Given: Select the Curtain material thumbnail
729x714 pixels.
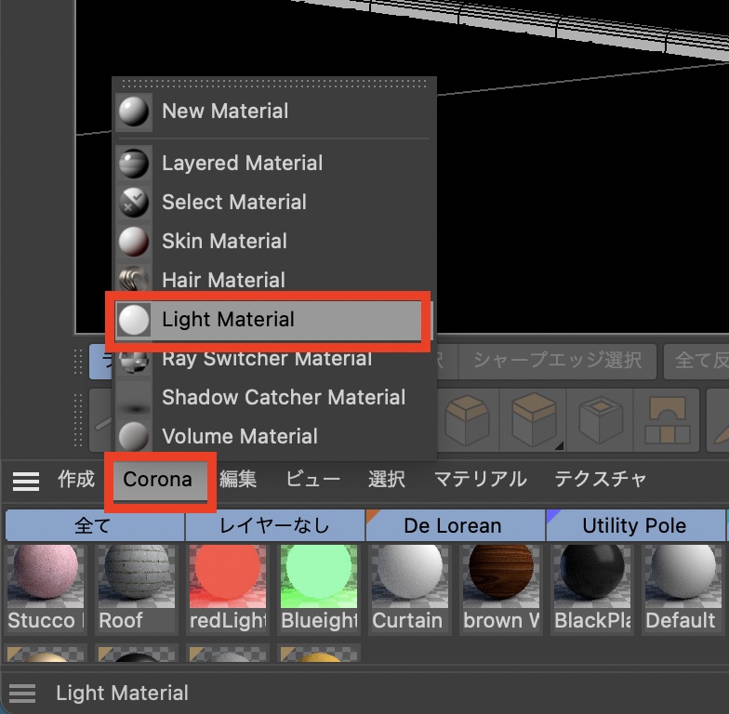Looking at the screenshot, I should tap(410, 576).
